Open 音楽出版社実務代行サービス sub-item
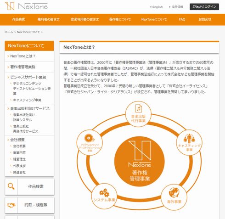 (26, 129)
